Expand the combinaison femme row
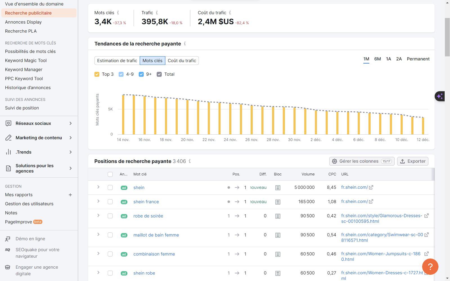The height and width of the screenshot is (281, 450). coord(98,253)
